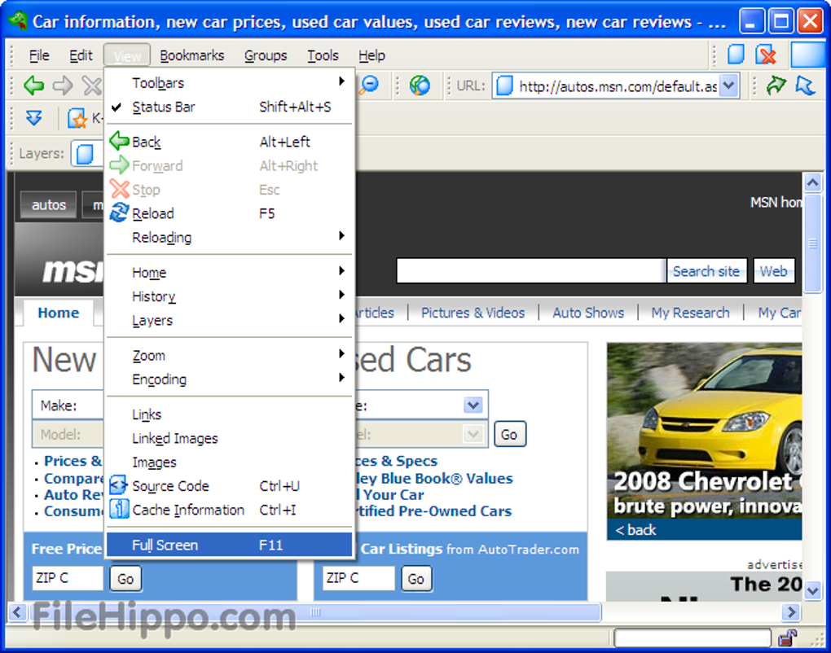Choose Source Code in the View menu
The width and height of the screenshot is (831, 653).
[170, 486]
